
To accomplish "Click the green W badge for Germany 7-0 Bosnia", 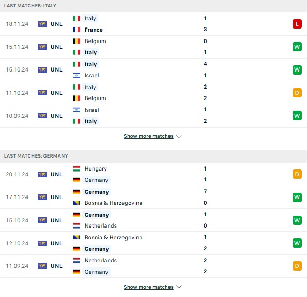I will pos(297,197).
